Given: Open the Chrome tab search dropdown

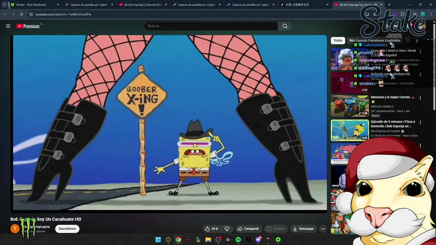Looking at the screenshot, I should [4, 5].
